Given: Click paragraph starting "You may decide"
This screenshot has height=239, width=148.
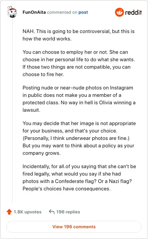Looking at the screenshot, I should [79, 138].
